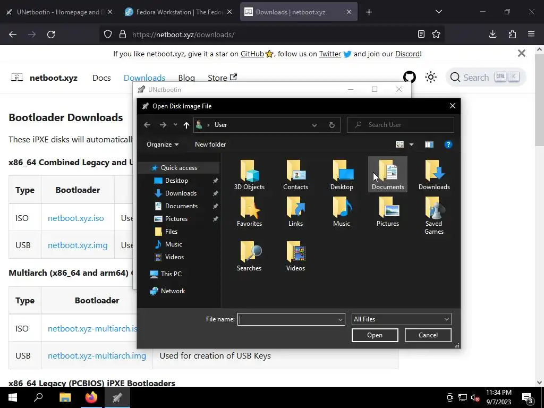This screenshot has width=544, height=408.
Task: Select the Music folder in file pane
Action: coord(342,211)
